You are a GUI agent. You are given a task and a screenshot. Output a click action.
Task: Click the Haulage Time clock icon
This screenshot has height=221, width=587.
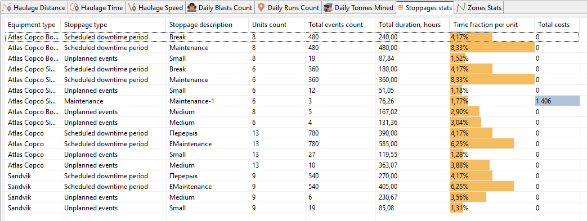[74, 7]
